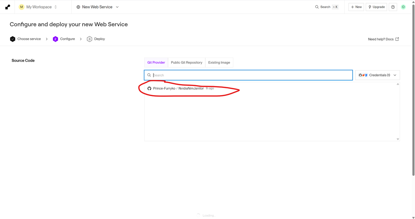Click the completed checkmark step icon
The width and height of the screenshot is (415, 219).
[x=13, y=39]
